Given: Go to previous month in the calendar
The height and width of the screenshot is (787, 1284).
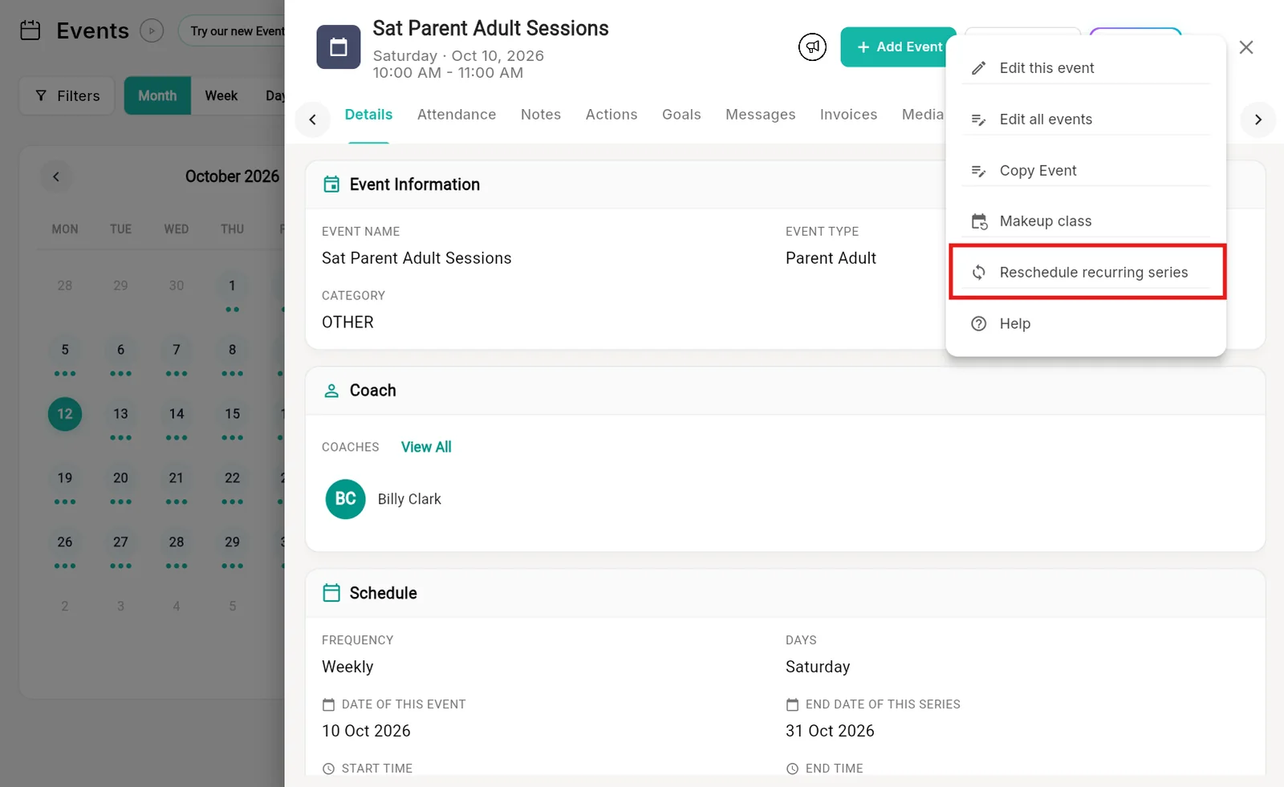Looking at the screenshot, I should 56,176.
